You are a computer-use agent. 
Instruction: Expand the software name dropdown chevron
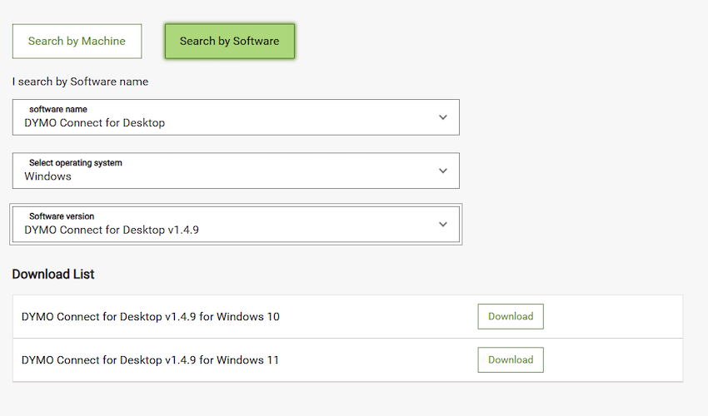442,117
